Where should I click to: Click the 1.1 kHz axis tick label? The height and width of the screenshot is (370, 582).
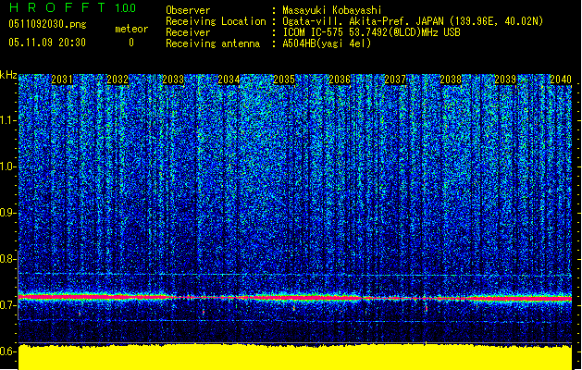click(8, 120)
